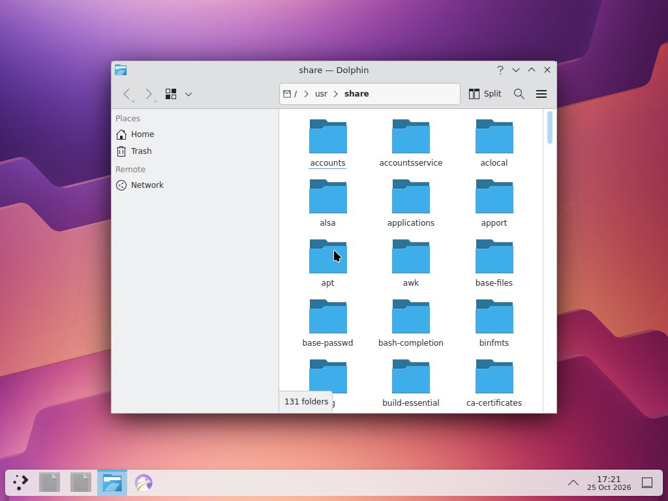The image size is (668, 501).
Task: Select the build-essential folder
Action: pyautogui.click(x=411, y=384)
